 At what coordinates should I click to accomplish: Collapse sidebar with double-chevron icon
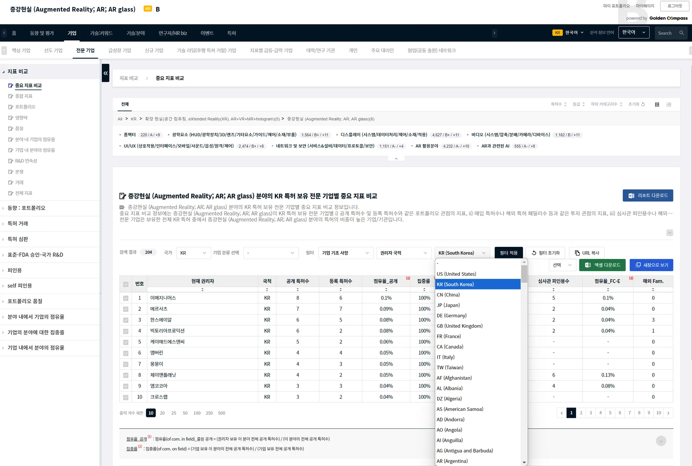pyautogui.click(x=105, y=73)
